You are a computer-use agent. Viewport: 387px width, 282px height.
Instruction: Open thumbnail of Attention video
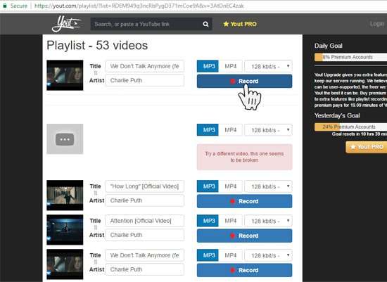[65, 230]
